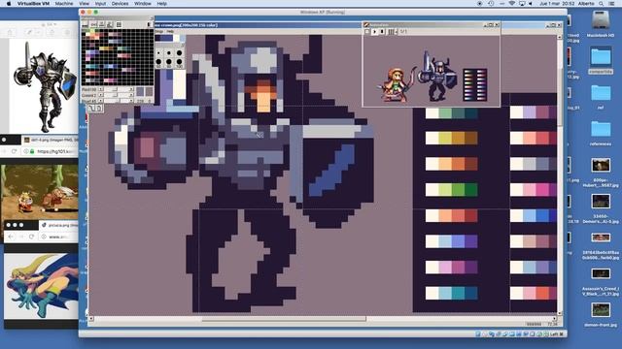Open Red channel dropdown arrow in palette
This screenshot has width=622, height=349.
coord(101,90)
